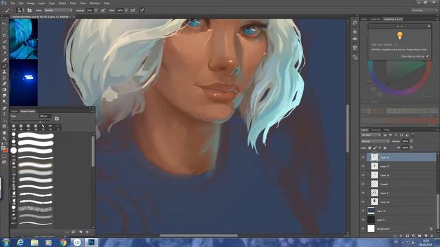Select Layer 12 in Layers panel

[401, 211]
